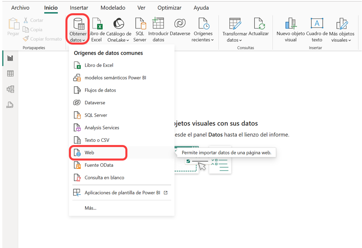
Task: Open Aplicaciones de plantilla de Power BI
Action: [122, 193]
